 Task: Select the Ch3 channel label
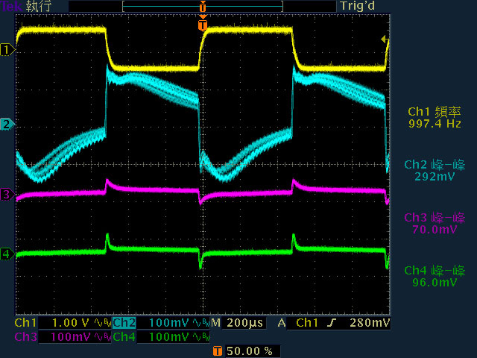click(26, 337)
